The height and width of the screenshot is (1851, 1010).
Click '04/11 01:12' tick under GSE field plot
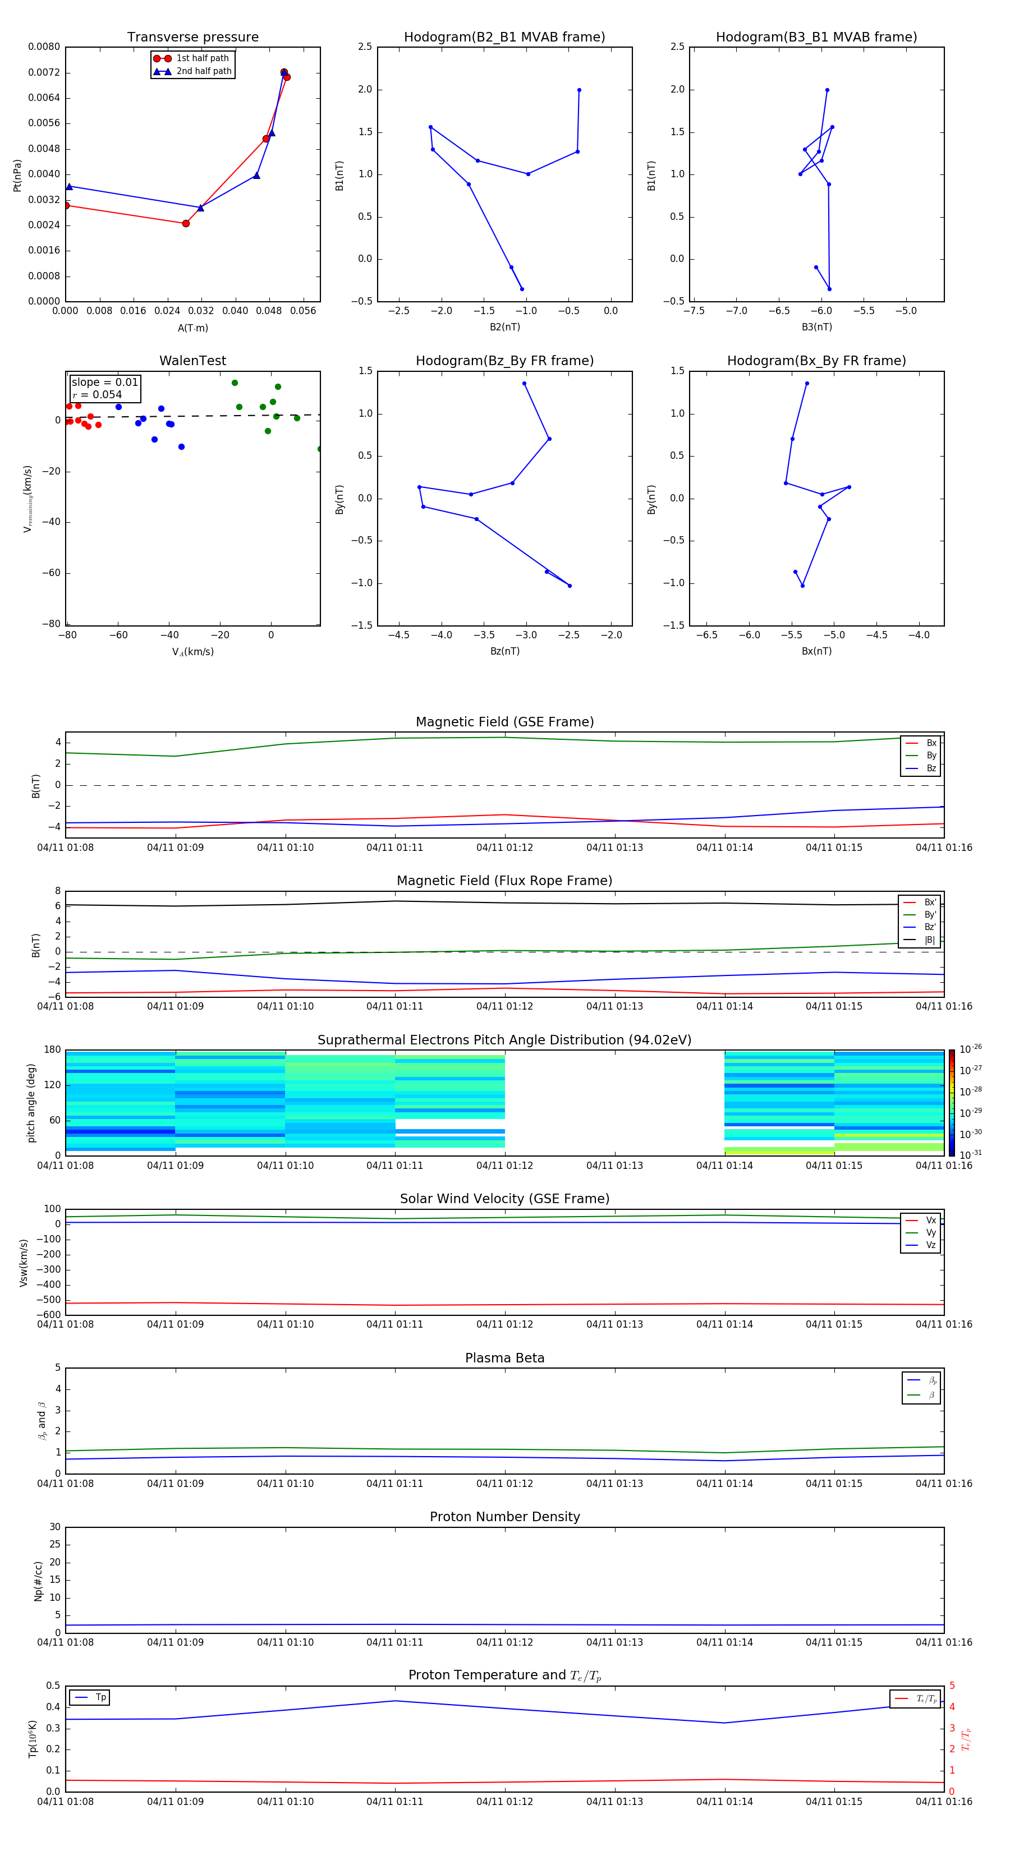[x=504, y=848]
